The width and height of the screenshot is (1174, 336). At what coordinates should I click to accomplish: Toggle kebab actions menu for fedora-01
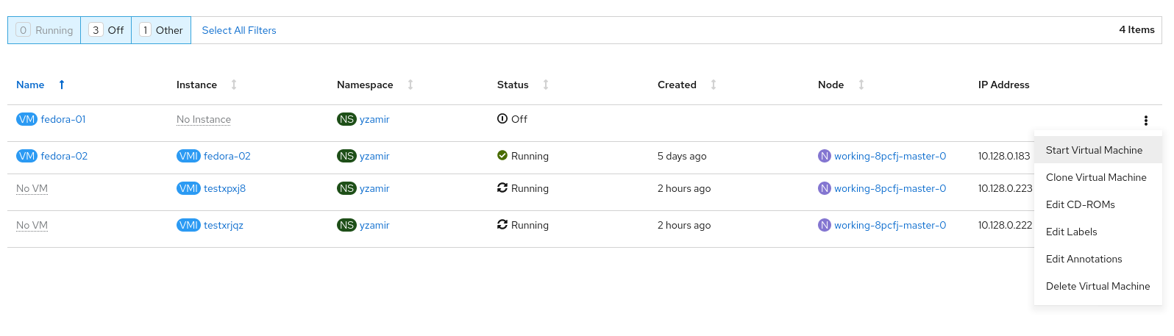point(1145,121)
